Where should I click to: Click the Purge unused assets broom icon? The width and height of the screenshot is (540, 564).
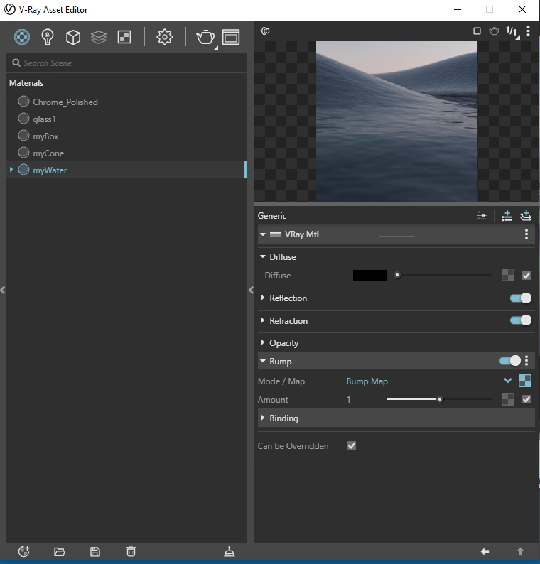tap(229, 551)
